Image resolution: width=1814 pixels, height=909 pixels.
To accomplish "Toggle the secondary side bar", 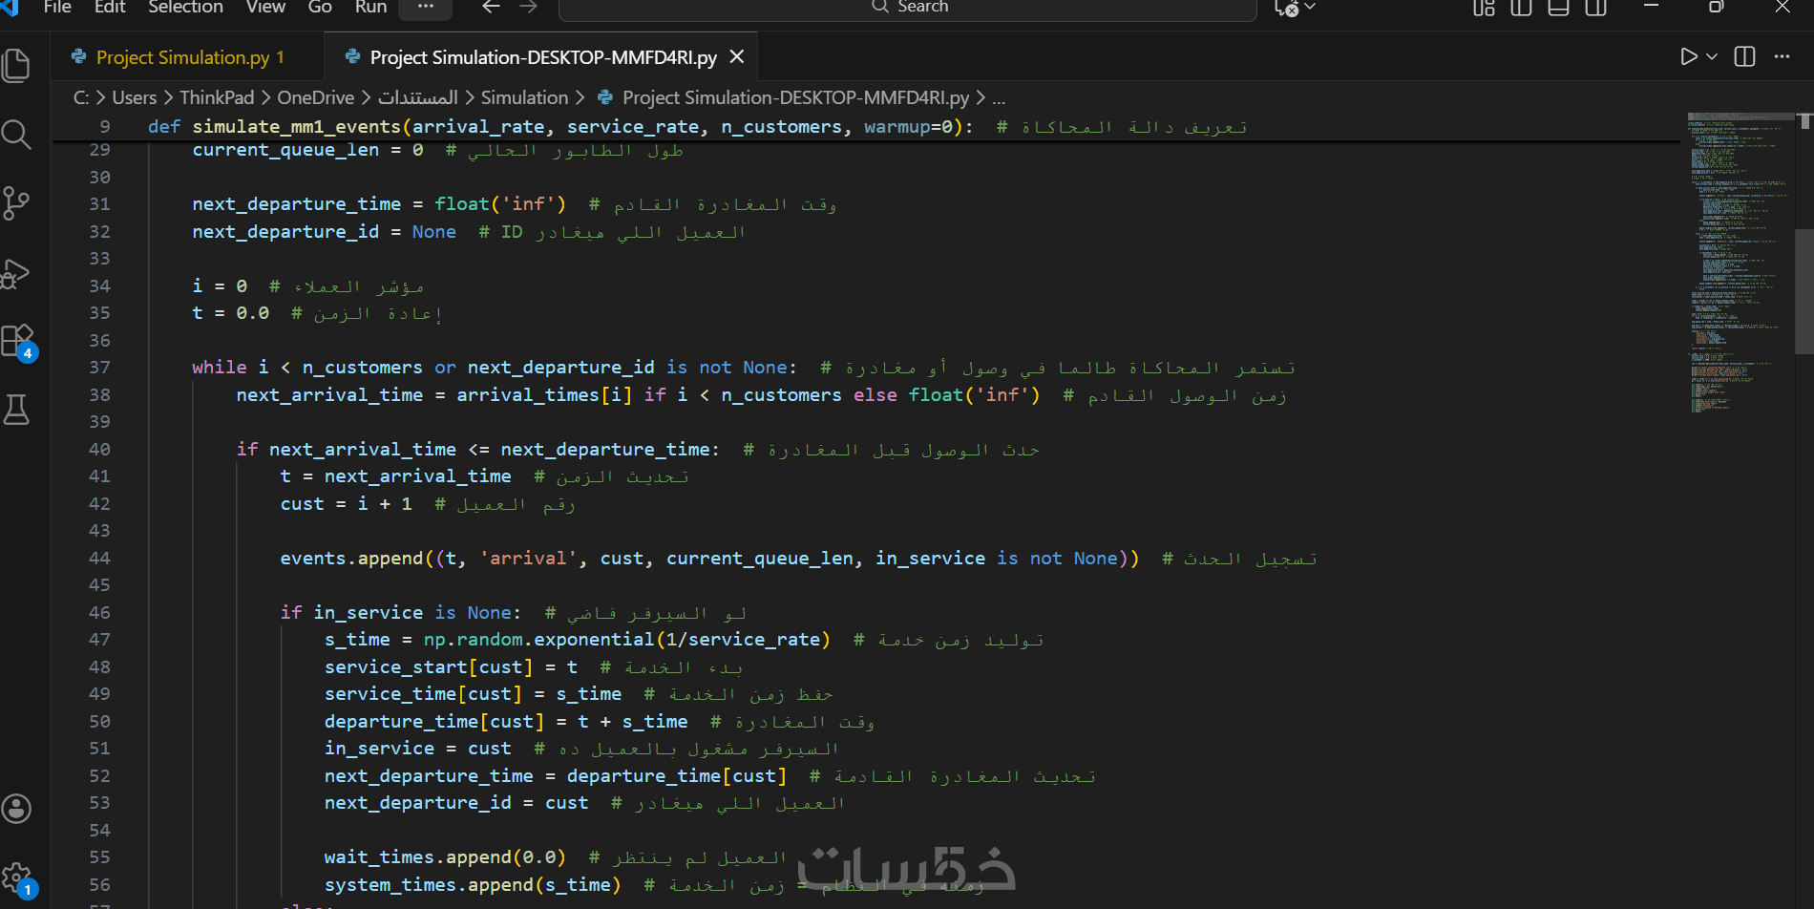I will click(x=1595, y=8).
